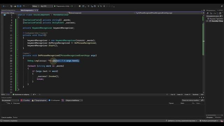Click the editor vertical scrollbar
Screen dimensions: 224x126
(204, 54)
